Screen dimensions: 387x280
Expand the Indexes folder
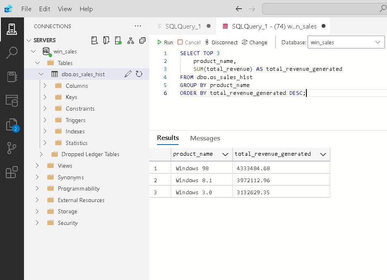coord(45,131)
